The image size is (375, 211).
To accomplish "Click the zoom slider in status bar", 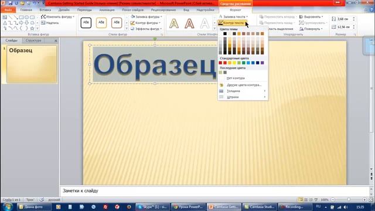I will 349,199.
